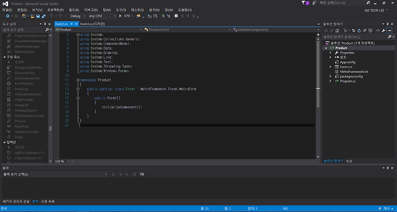Click the Undo arrow icon

pyautogui.click(x=51, y=16)
